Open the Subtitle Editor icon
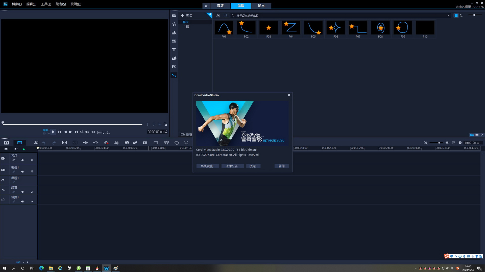The width and height of the screenshot is (485, 272). 145,143
